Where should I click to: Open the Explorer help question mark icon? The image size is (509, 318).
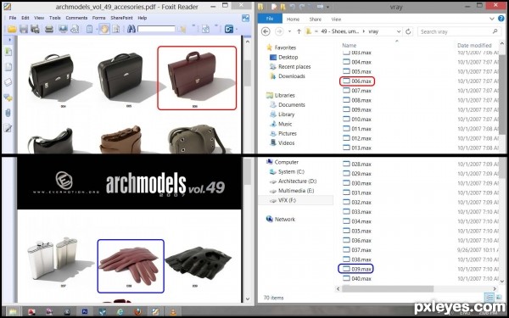pos(501,19)
